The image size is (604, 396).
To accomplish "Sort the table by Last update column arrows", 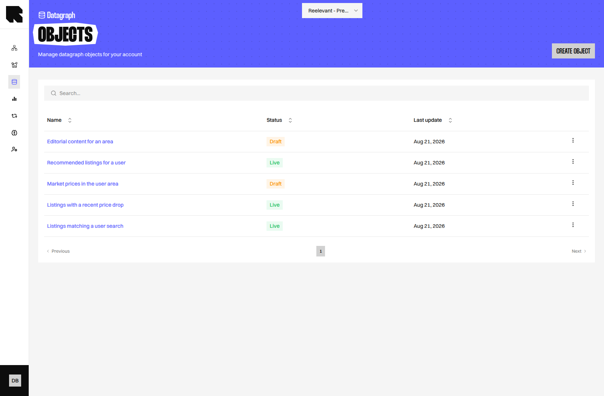I will point(450,120).
